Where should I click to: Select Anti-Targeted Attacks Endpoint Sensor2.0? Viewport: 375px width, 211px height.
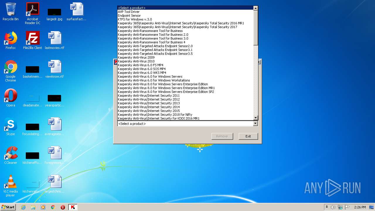click(185, 46)
